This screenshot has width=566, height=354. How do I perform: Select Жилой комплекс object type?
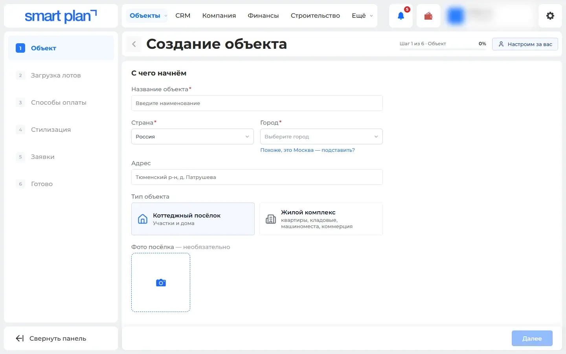pos(321,219)
